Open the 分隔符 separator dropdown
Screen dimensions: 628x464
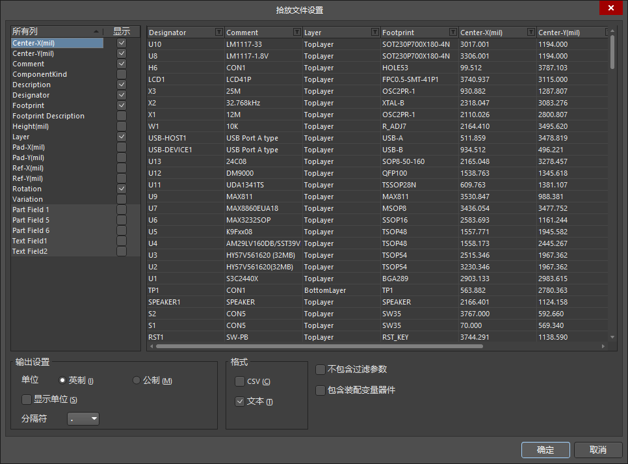point(83,418)
